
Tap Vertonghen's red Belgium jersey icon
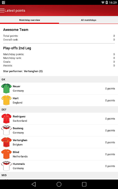tap(6, 142)
